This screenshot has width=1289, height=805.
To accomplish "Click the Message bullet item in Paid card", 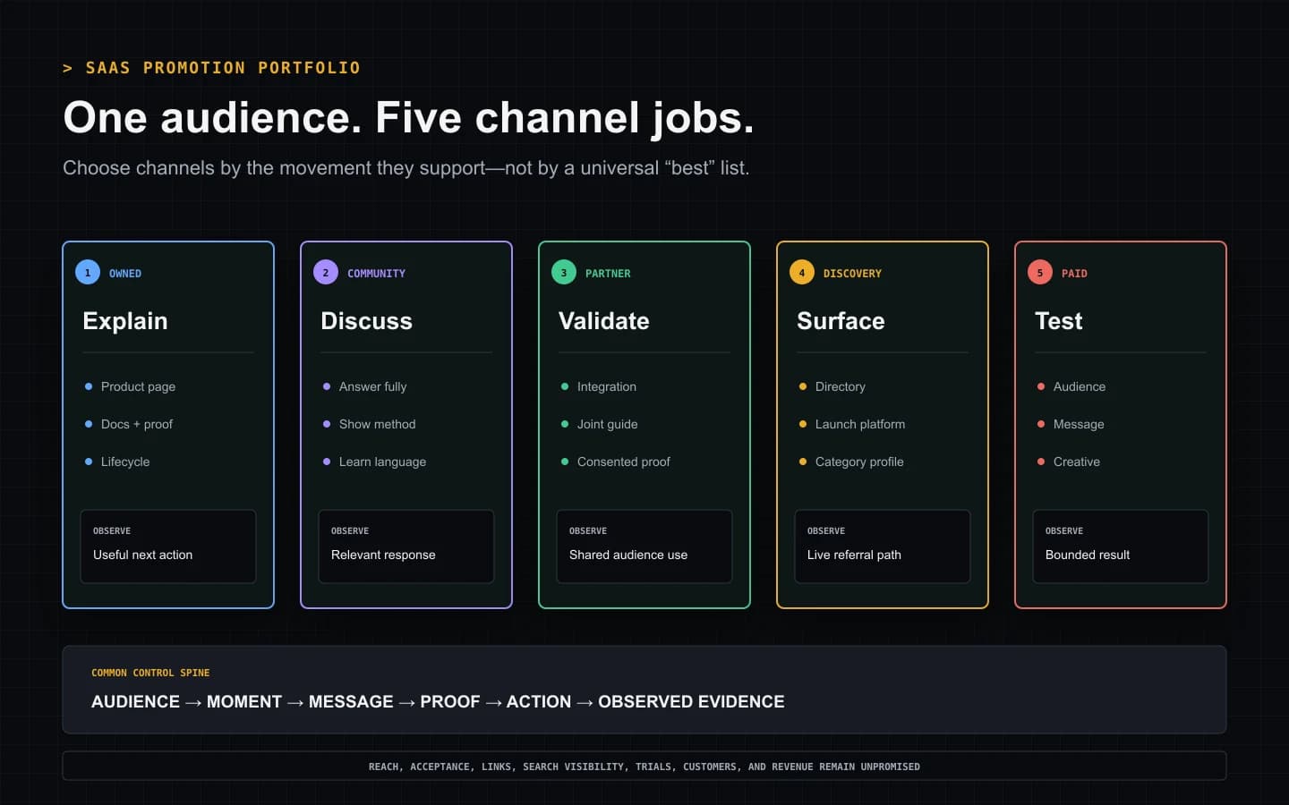I will 1070,424.
